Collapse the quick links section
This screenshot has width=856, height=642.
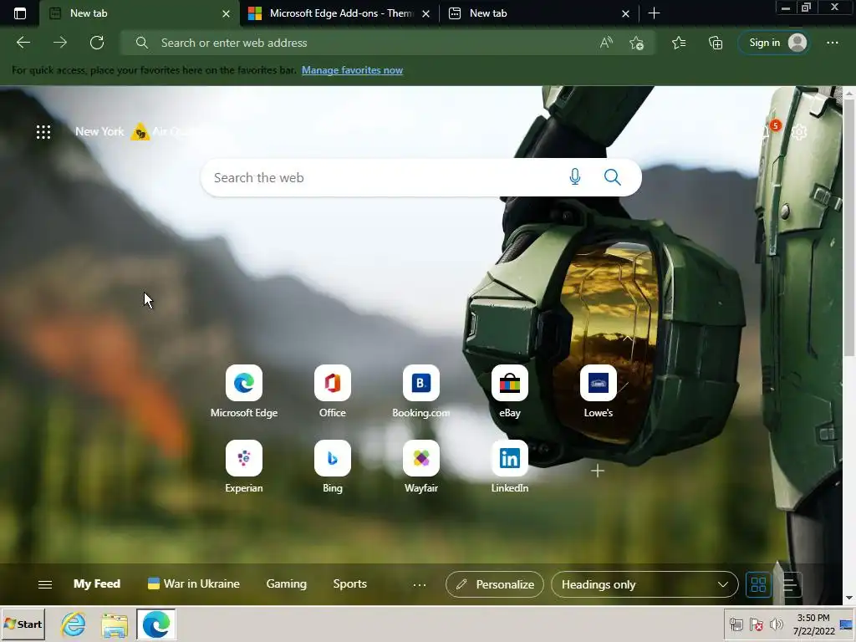[x=628, y=339]
